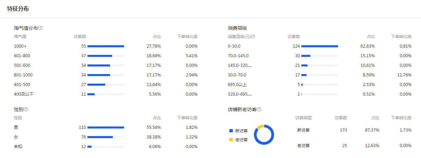Viewport: 421px width, 158px height.
Task: Click 87.37% share value
Action: tap(372, 130)
